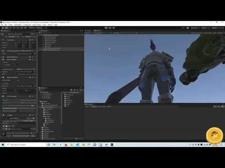Click the Step frame button in the toolbar
Image resolution: width=225 pixels, height=168 pixels.
pyautogui.click(x=113, y=28)
